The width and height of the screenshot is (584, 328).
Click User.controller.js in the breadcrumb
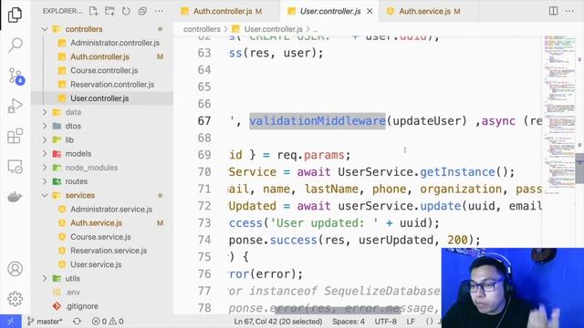(273, 29)
